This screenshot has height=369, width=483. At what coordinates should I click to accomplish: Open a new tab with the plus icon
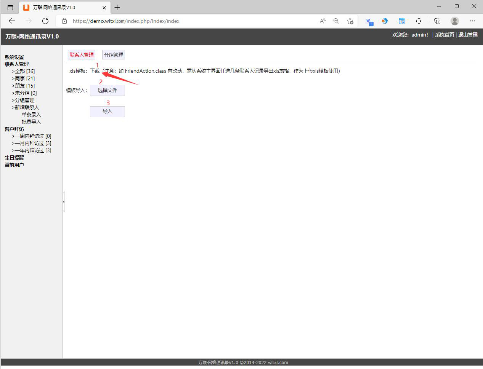pos(117,7)
